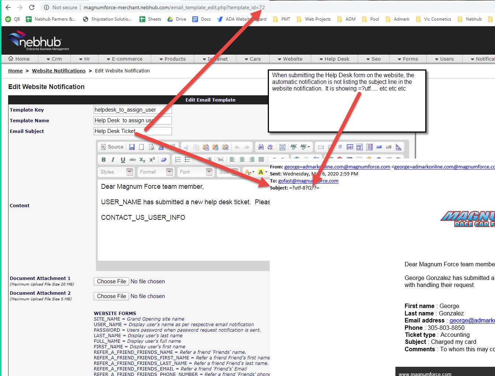Open the Website menu
The height and width of the screenshot is (376, 495).
pyautogui.click(x=290, y=59)
